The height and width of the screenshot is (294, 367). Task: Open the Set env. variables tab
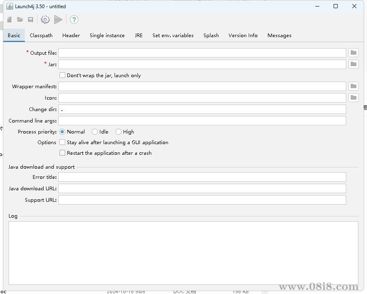(x=173, y=36)
